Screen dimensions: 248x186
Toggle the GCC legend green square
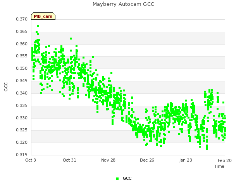pyautogui.click(x=117, y=179)
